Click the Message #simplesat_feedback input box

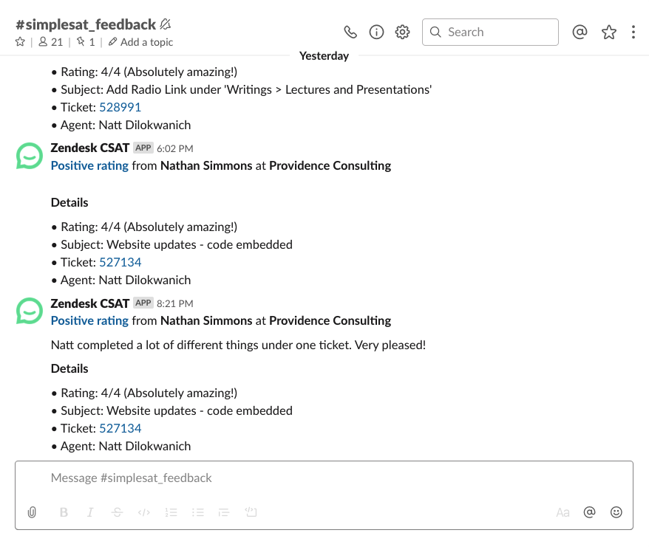[324, 478]
